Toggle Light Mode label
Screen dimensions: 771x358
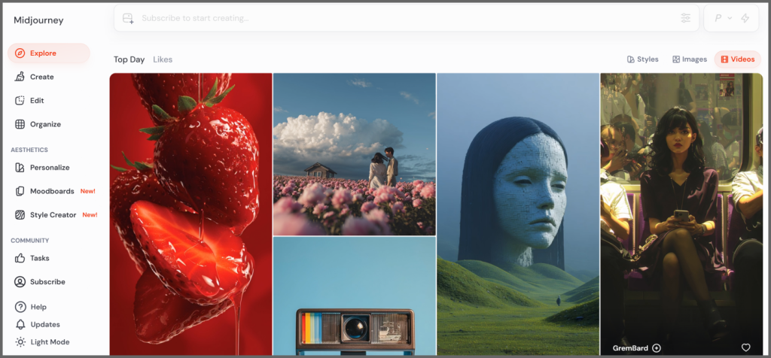pos(50,341)
